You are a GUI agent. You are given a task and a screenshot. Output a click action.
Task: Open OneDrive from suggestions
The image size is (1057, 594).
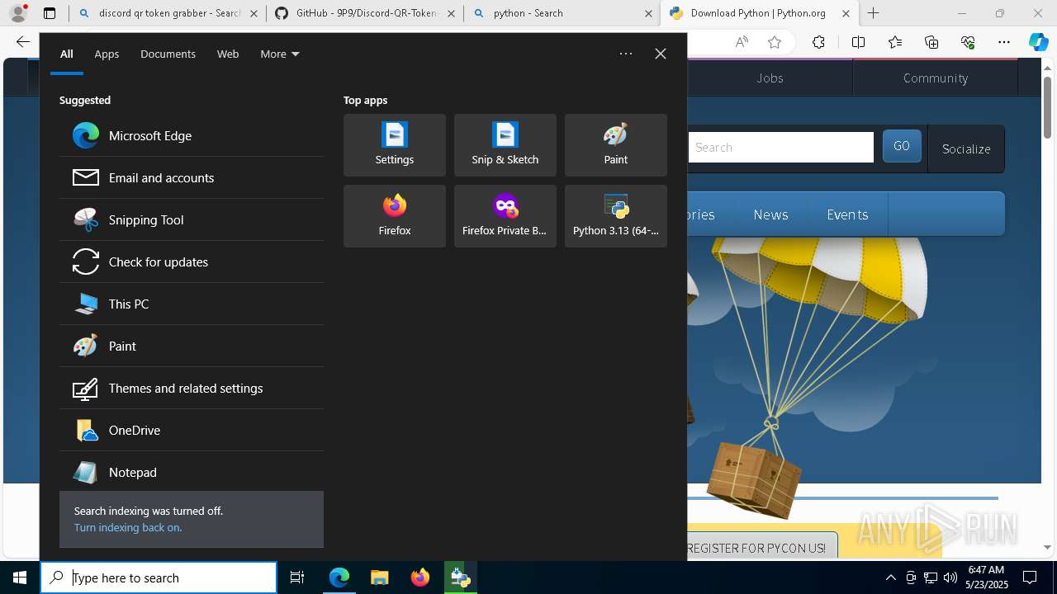192,430
